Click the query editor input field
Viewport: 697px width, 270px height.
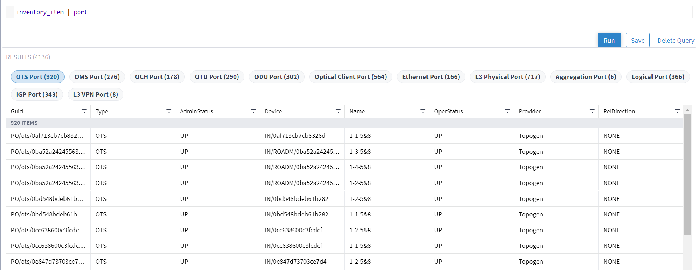click(x=353, y=12)
